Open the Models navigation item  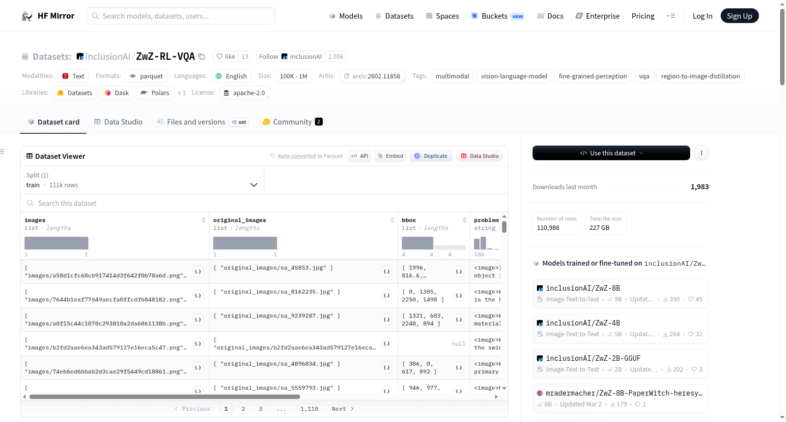pos(346,16)
